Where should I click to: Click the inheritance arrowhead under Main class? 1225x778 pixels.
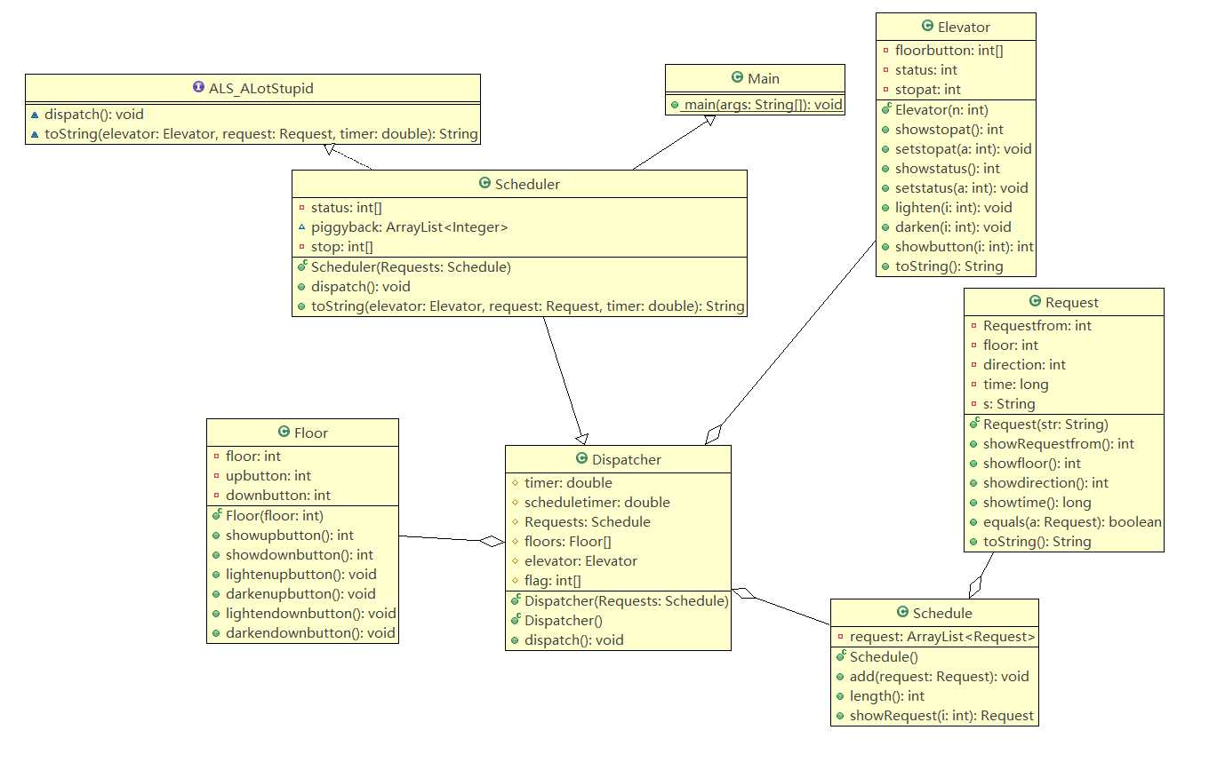click(x=709, y=120)
